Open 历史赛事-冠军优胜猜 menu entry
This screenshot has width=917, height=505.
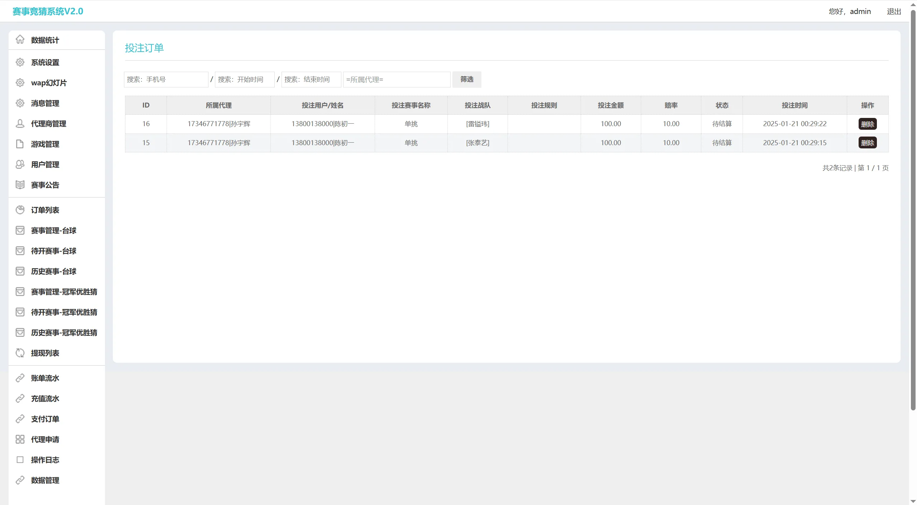[64, 333]
